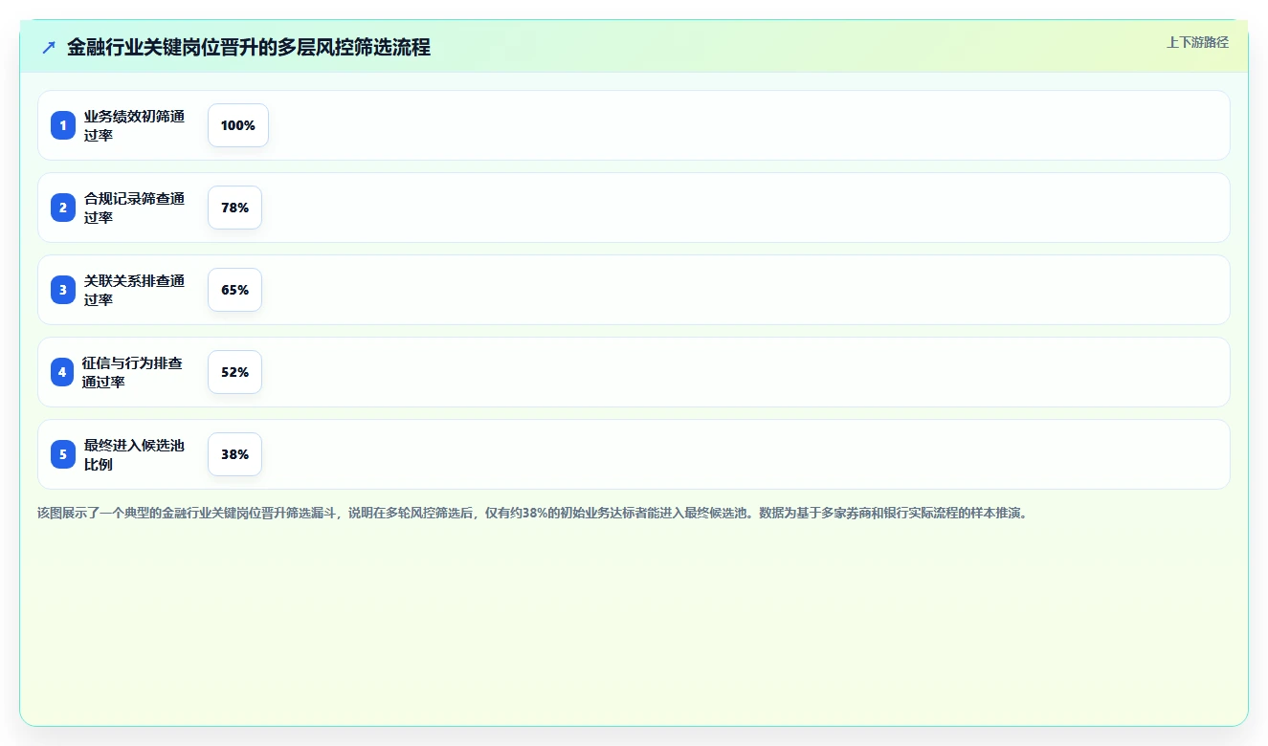Click the step 4 number badge
This screenshot has height=746, width=1268.
pos(62,372)
